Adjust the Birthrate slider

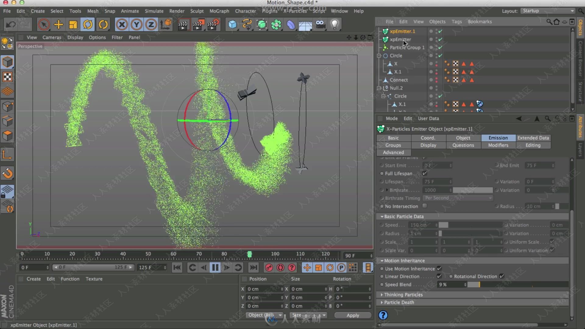coord(473,190)
